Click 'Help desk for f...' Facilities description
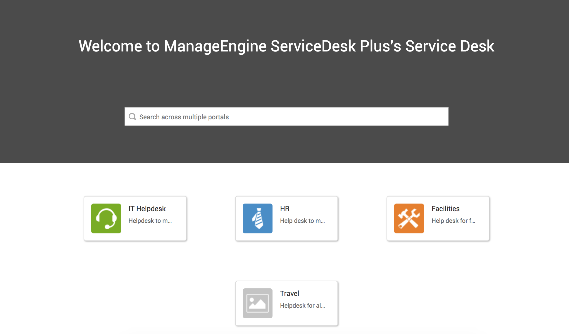This screenshot has height=334, width=569. tap(453, 221)
